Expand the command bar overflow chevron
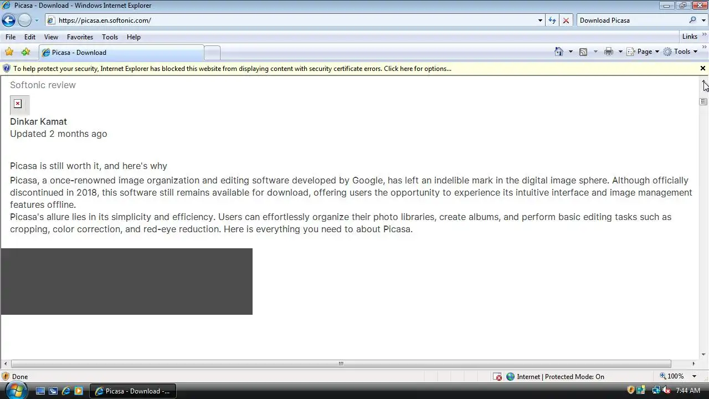Viewport: 709px width, 399px height. pyautogui.click(x=704, y=49)
